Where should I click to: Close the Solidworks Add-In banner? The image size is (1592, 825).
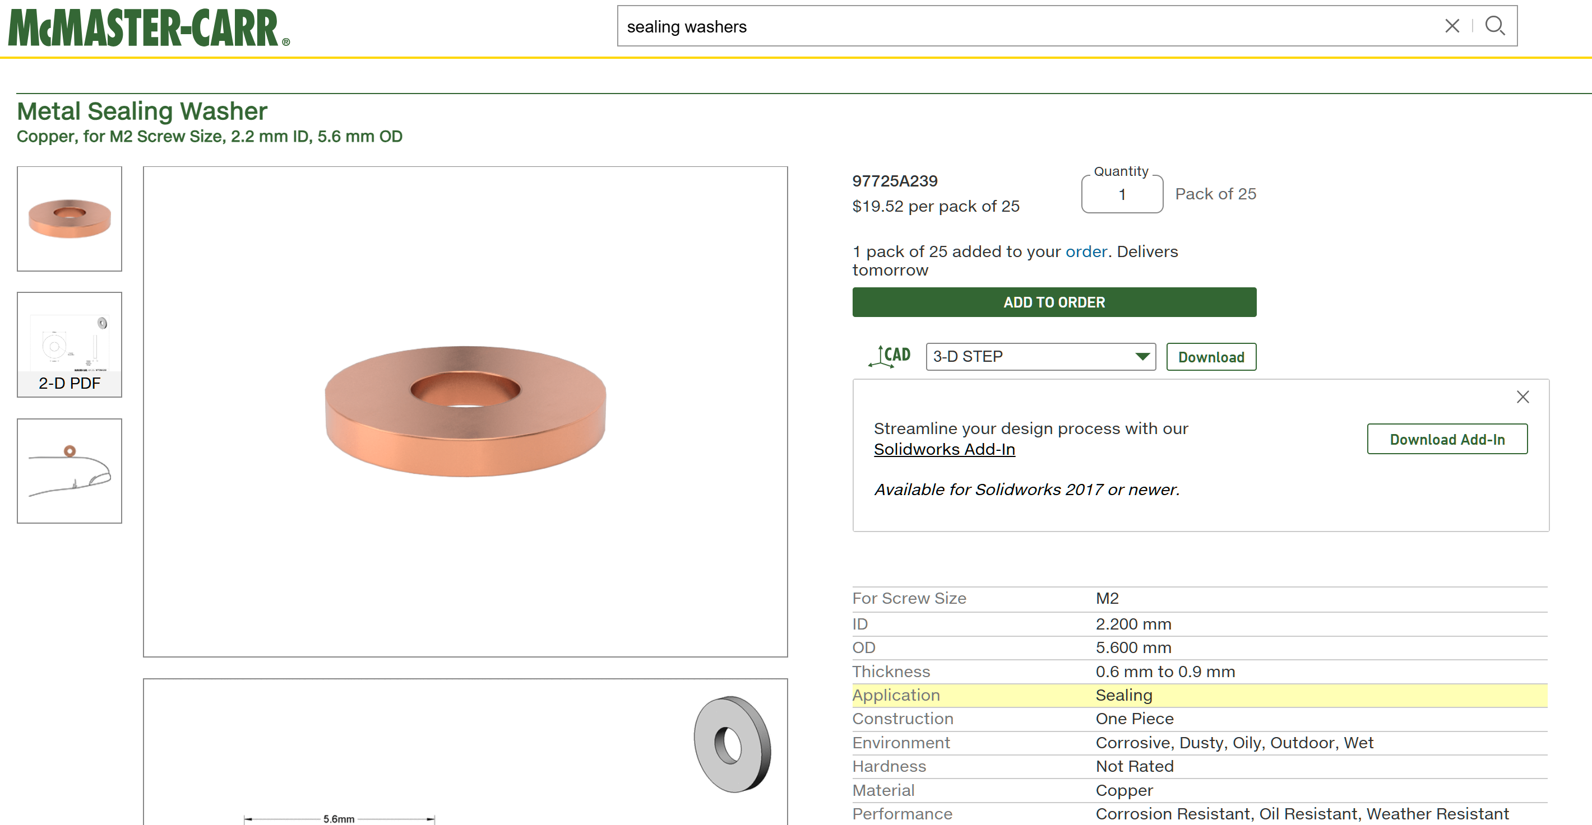click(x=1523, y=397)
